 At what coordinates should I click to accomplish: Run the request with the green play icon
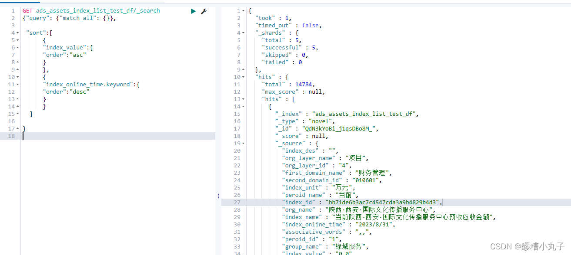pyautogui.click(x=194, y=11)
